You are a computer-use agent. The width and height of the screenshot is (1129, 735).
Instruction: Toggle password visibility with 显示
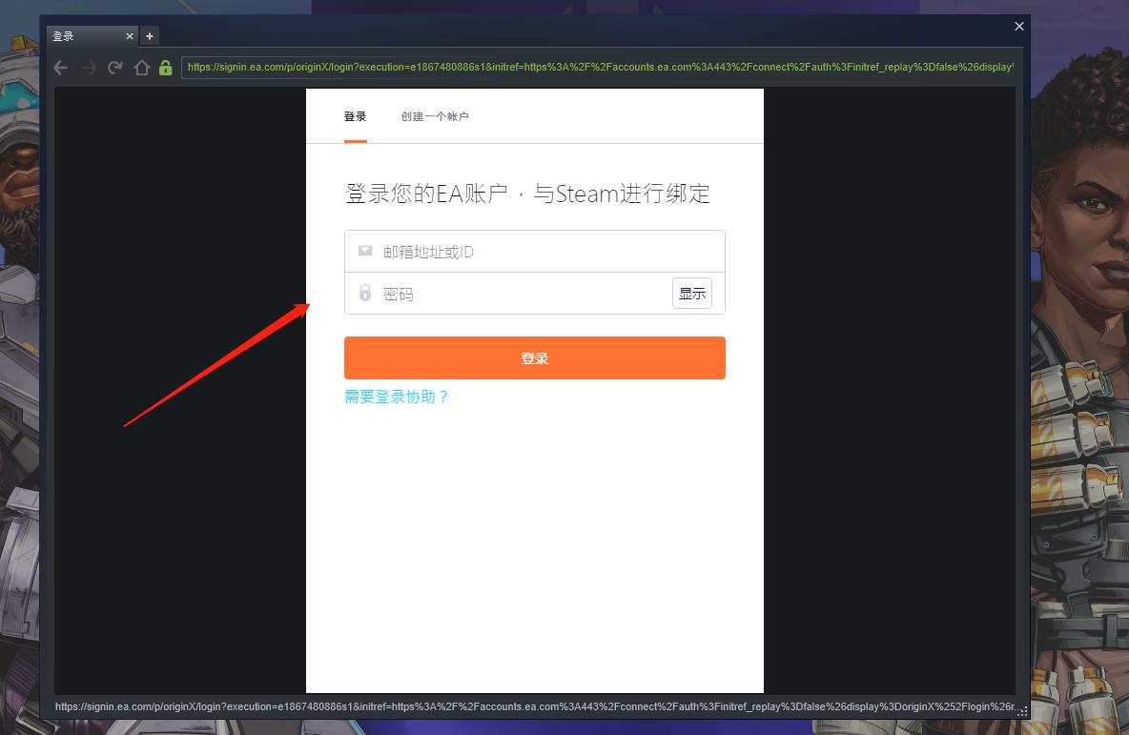coord(691,294)
